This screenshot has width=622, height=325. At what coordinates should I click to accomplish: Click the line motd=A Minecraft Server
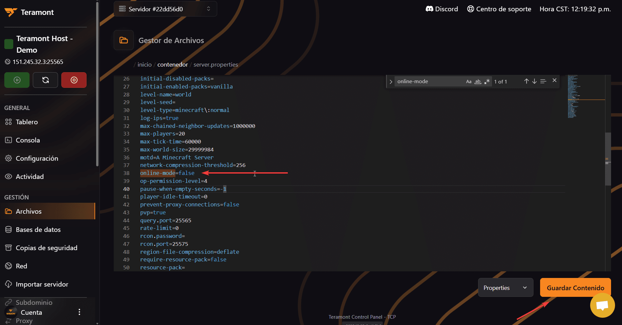pos(177,157)
